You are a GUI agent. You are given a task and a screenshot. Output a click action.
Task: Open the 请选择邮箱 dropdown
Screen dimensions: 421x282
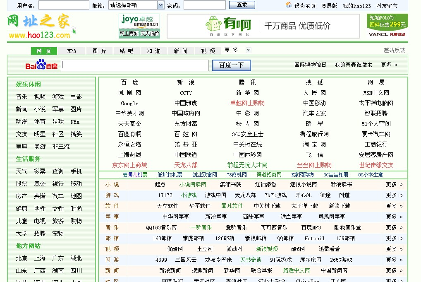136,5
